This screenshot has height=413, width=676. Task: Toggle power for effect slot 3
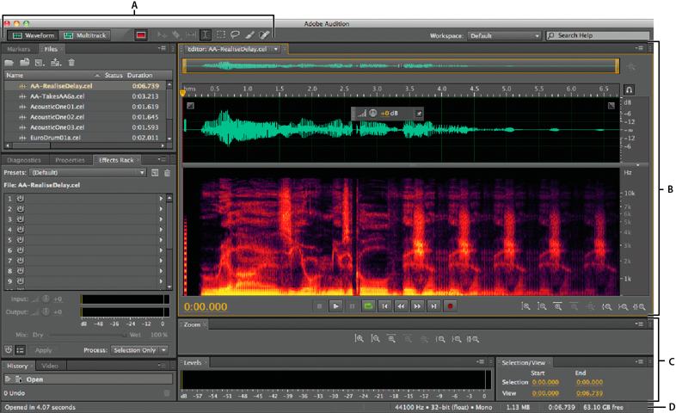21,219
